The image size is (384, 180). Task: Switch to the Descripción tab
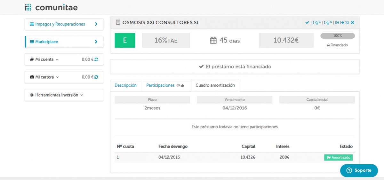click(x=125, y=85)
